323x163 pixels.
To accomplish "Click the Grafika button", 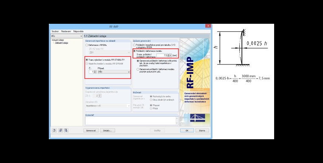I will point(157,130).
